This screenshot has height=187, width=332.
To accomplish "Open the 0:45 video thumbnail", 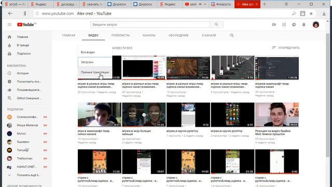I will click(277, 162).
